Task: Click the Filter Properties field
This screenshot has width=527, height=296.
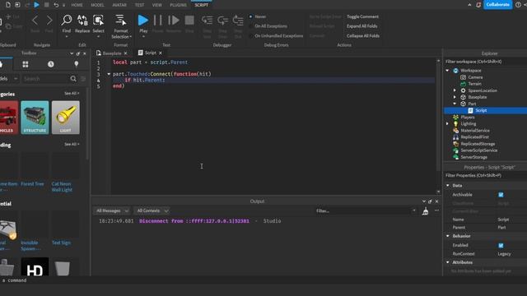Action: (x=486, y=175)
